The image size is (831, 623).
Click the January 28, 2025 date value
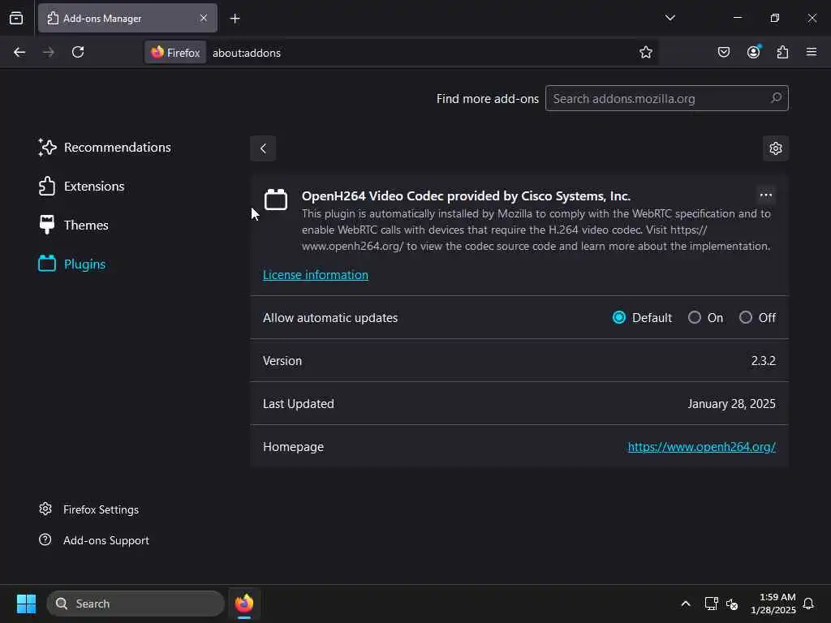click(x=731, y=404)
